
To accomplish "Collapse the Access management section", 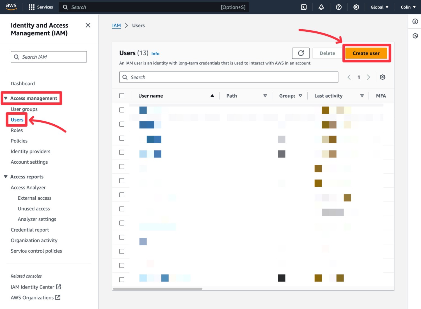I will click(6, 98).
